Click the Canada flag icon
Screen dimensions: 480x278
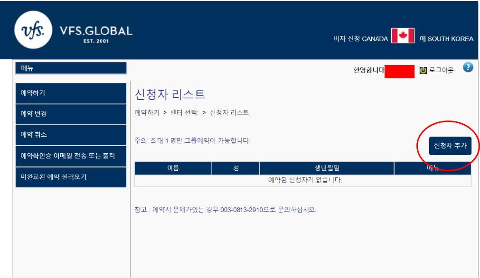pyautogui.click(x=403, y=36)
